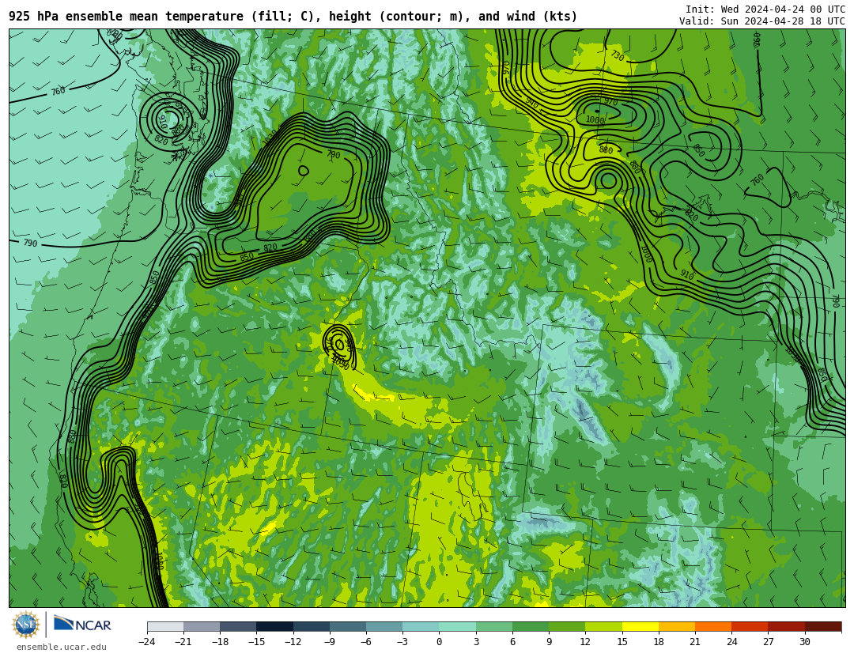Pick the colorbar segment from 24 to 27
854x657 pixels.
pyautogui.click(x=750, y=626)
